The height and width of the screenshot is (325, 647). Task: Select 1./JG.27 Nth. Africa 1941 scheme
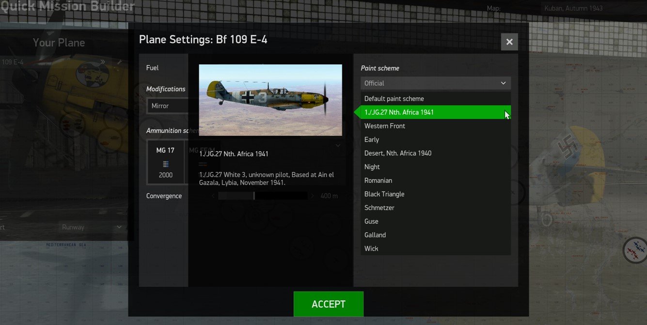[436, 112]
